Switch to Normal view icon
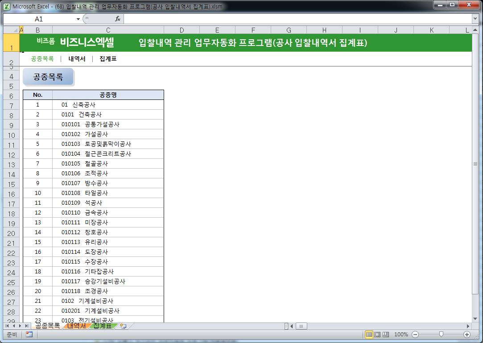 pos(369,335)
